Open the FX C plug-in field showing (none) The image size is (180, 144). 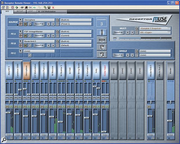[x=39, y=51]
